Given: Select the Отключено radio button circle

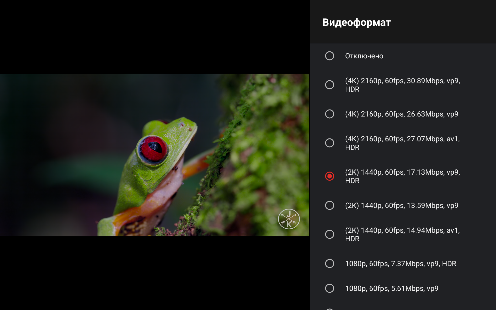Looking at the screenshot, I should [x=329, y=56].
